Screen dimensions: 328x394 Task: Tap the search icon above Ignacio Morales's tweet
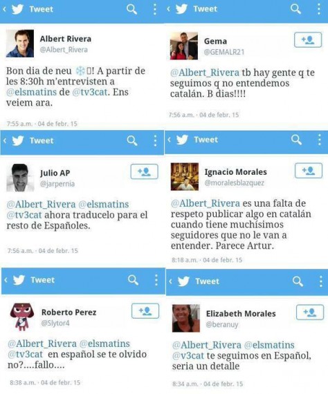(x=296, y=140)
